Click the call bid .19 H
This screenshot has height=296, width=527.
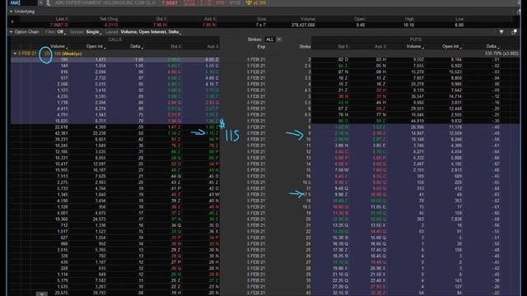click(176, 293)
